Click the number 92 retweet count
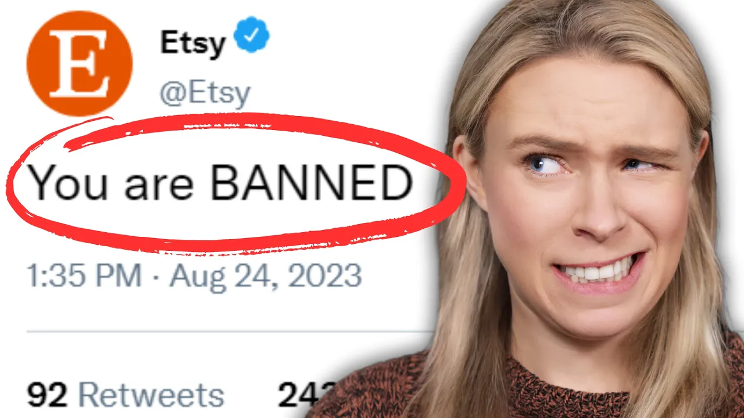Screen dimensions: 744x418 click(48, 395)
